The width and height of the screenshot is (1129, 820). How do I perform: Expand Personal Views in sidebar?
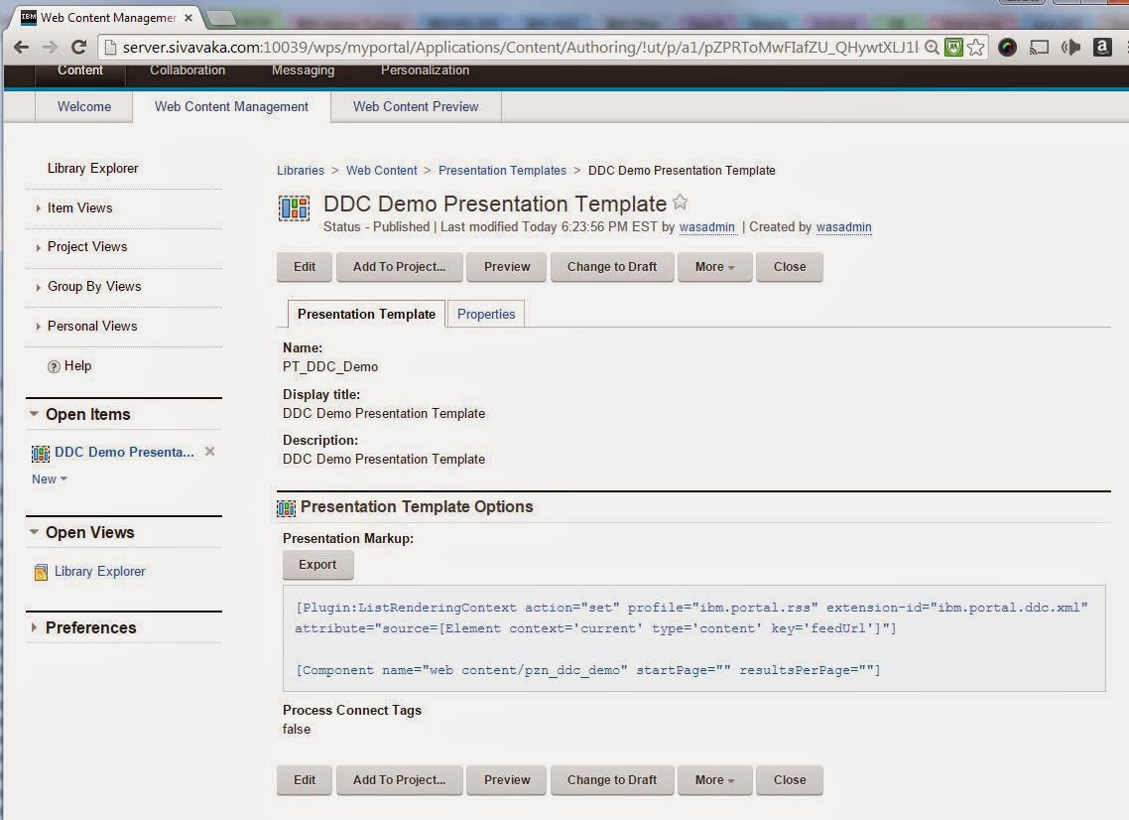38,327
